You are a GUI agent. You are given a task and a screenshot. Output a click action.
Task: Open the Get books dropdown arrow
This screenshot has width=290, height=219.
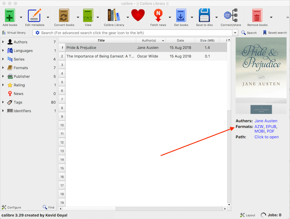(x=192, y=17)
